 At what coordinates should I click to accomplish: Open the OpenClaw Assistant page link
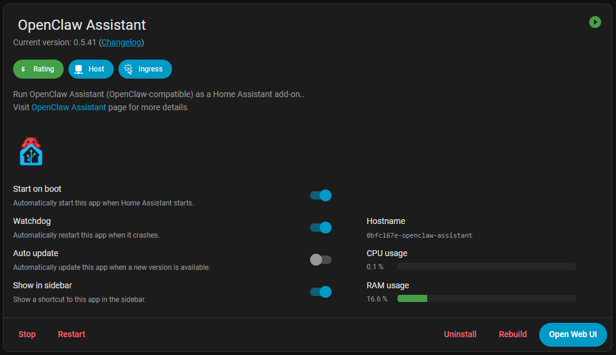pos(68,108)
